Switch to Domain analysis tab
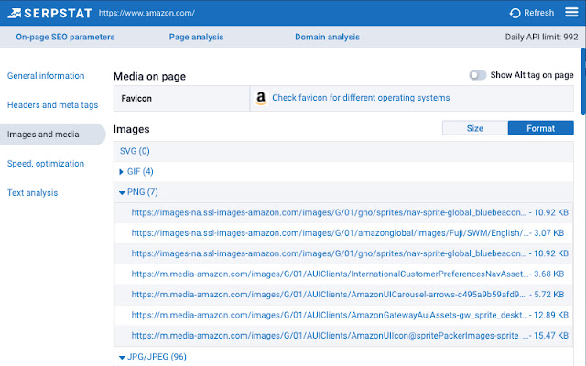The image size is (586, 366). point(327,38)
